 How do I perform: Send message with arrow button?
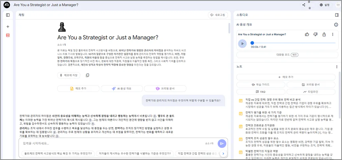[x=222, y=143]
